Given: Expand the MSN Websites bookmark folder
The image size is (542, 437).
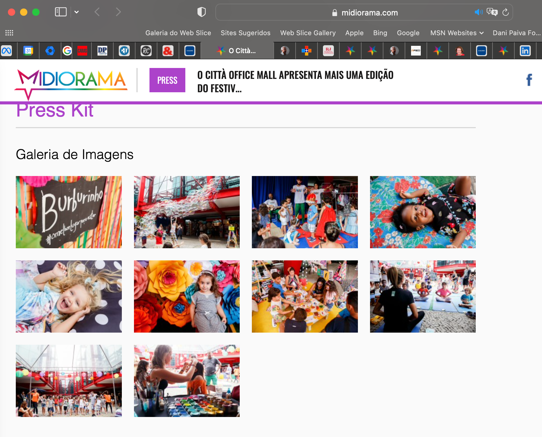Looking at the screenshot, I should (x=457, y=33).
